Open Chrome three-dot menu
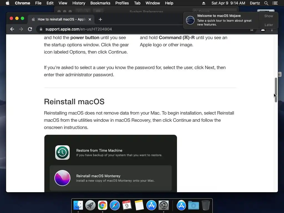Screen dimensions: 284x213 (x=272, y=30)
